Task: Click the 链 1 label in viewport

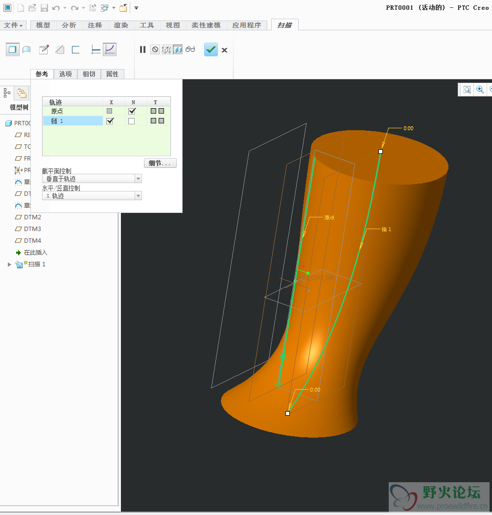Action: tap(386, 229)
